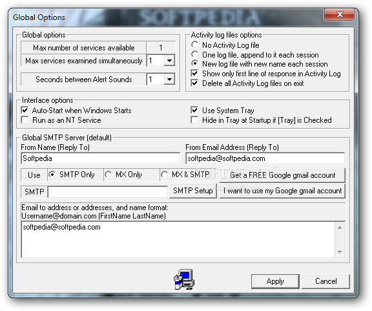The image size is (372, 311).
Task: Click the network computer icon at bottom
Action: (x=184, y=279)
